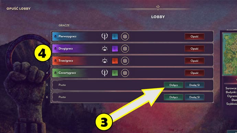This screenshot has height=133, width=237.
Task: Pick the green color swatch for Czwartygracz
Action: [x=115, y=73]
